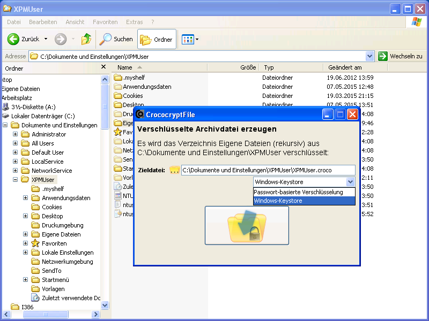Image resolution: width=429 pixels, height=321 pixels.
Task: Select I386 folder in the tree
Action: 22,307
